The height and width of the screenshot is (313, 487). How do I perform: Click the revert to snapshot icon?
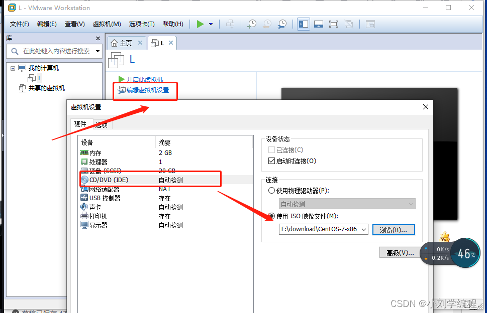click(267, 24)
